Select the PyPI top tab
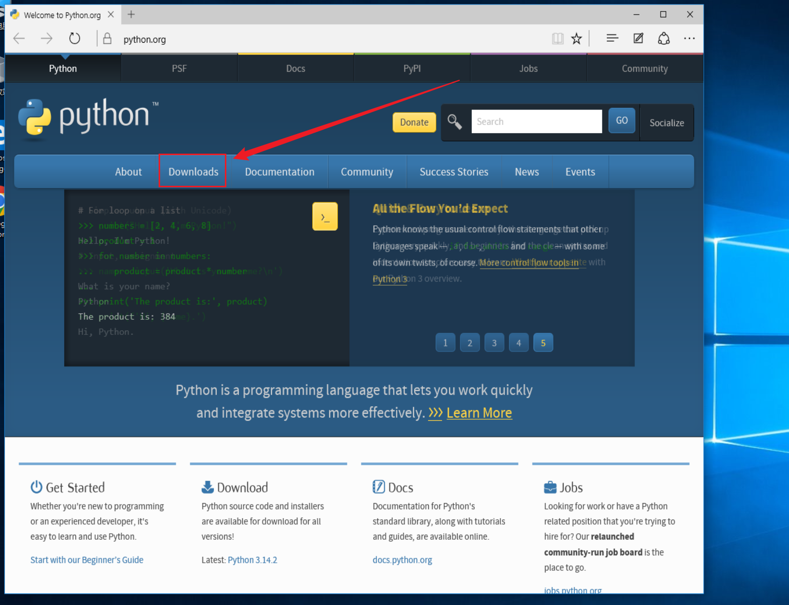789x605 pixels. (x=412, y=69)
